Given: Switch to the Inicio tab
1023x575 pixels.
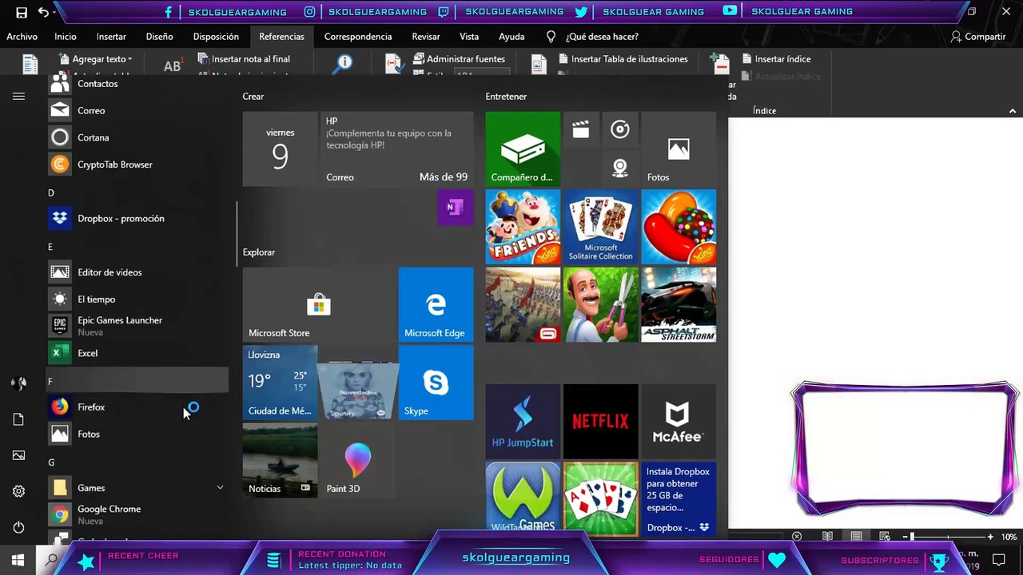Looking at the screenshot, I should pyautogui.click(x=66, y=37).
